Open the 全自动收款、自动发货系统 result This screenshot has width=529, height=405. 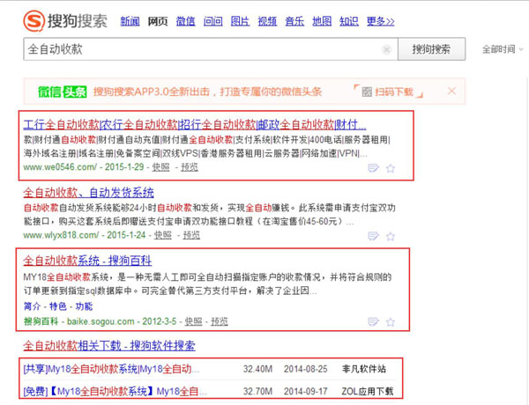point(88,193)
